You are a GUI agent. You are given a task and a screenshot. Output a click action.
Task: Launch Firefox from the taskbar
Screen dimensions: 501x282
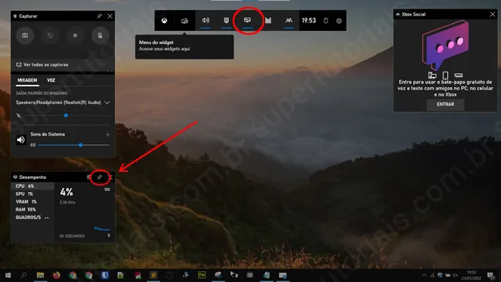click(x=56, y=275)
